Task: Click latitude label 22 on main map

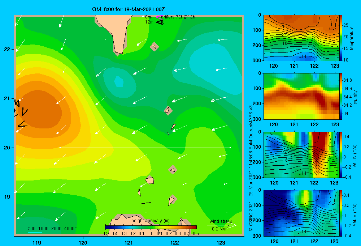Action: coord(7,49)
